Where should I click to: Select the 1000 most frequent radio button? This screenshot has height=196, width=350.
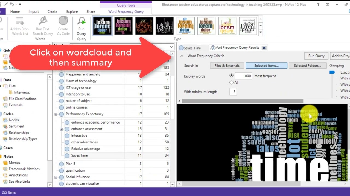(x=232, y=76)
